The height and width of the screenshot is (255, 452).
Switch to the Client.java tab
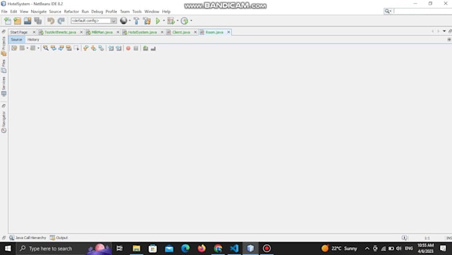coord(181,33)
